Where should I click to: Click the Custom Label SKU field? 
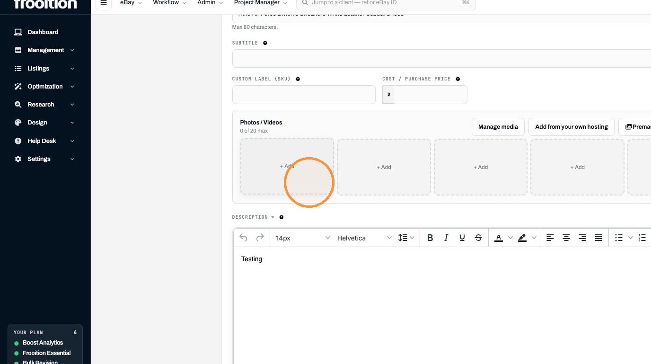(x=304, y=95)
